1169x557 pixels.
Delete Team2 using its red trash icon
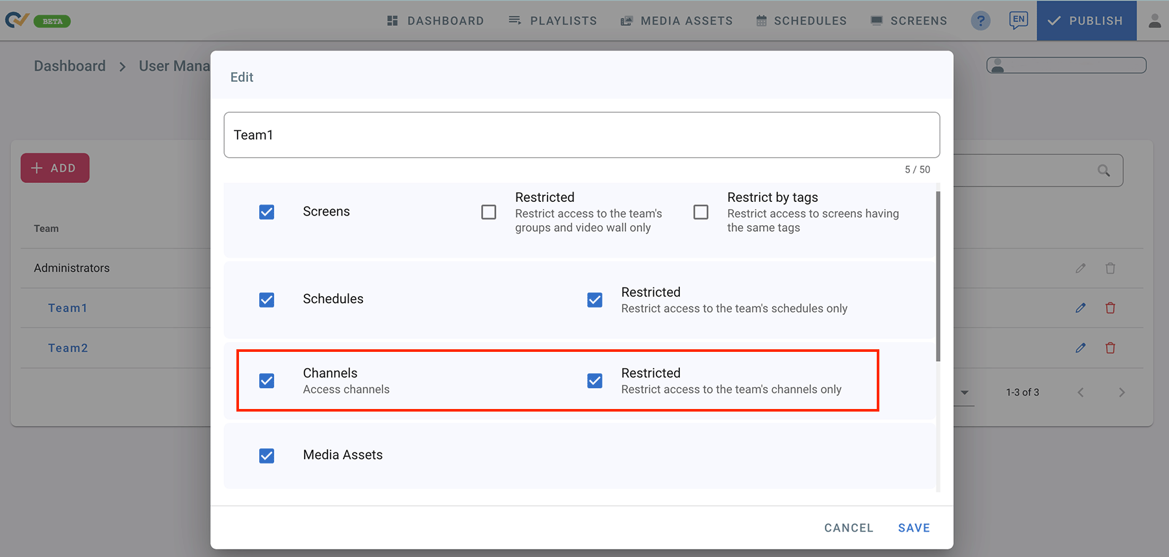click(1110, 348)
